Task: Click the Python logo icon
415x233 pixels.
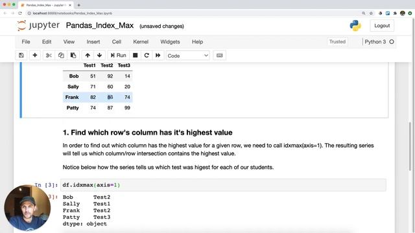Action: click(355, 26)
